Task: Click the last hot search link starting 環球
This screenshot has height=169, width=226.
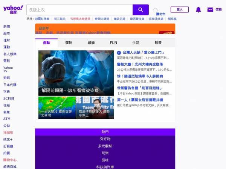Action: click(172, 19)
